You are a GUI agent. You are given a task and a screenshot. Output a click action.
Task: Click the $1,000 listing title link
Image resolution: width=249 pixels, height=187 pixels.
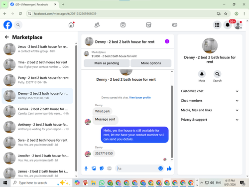click(x=114, y=56)
